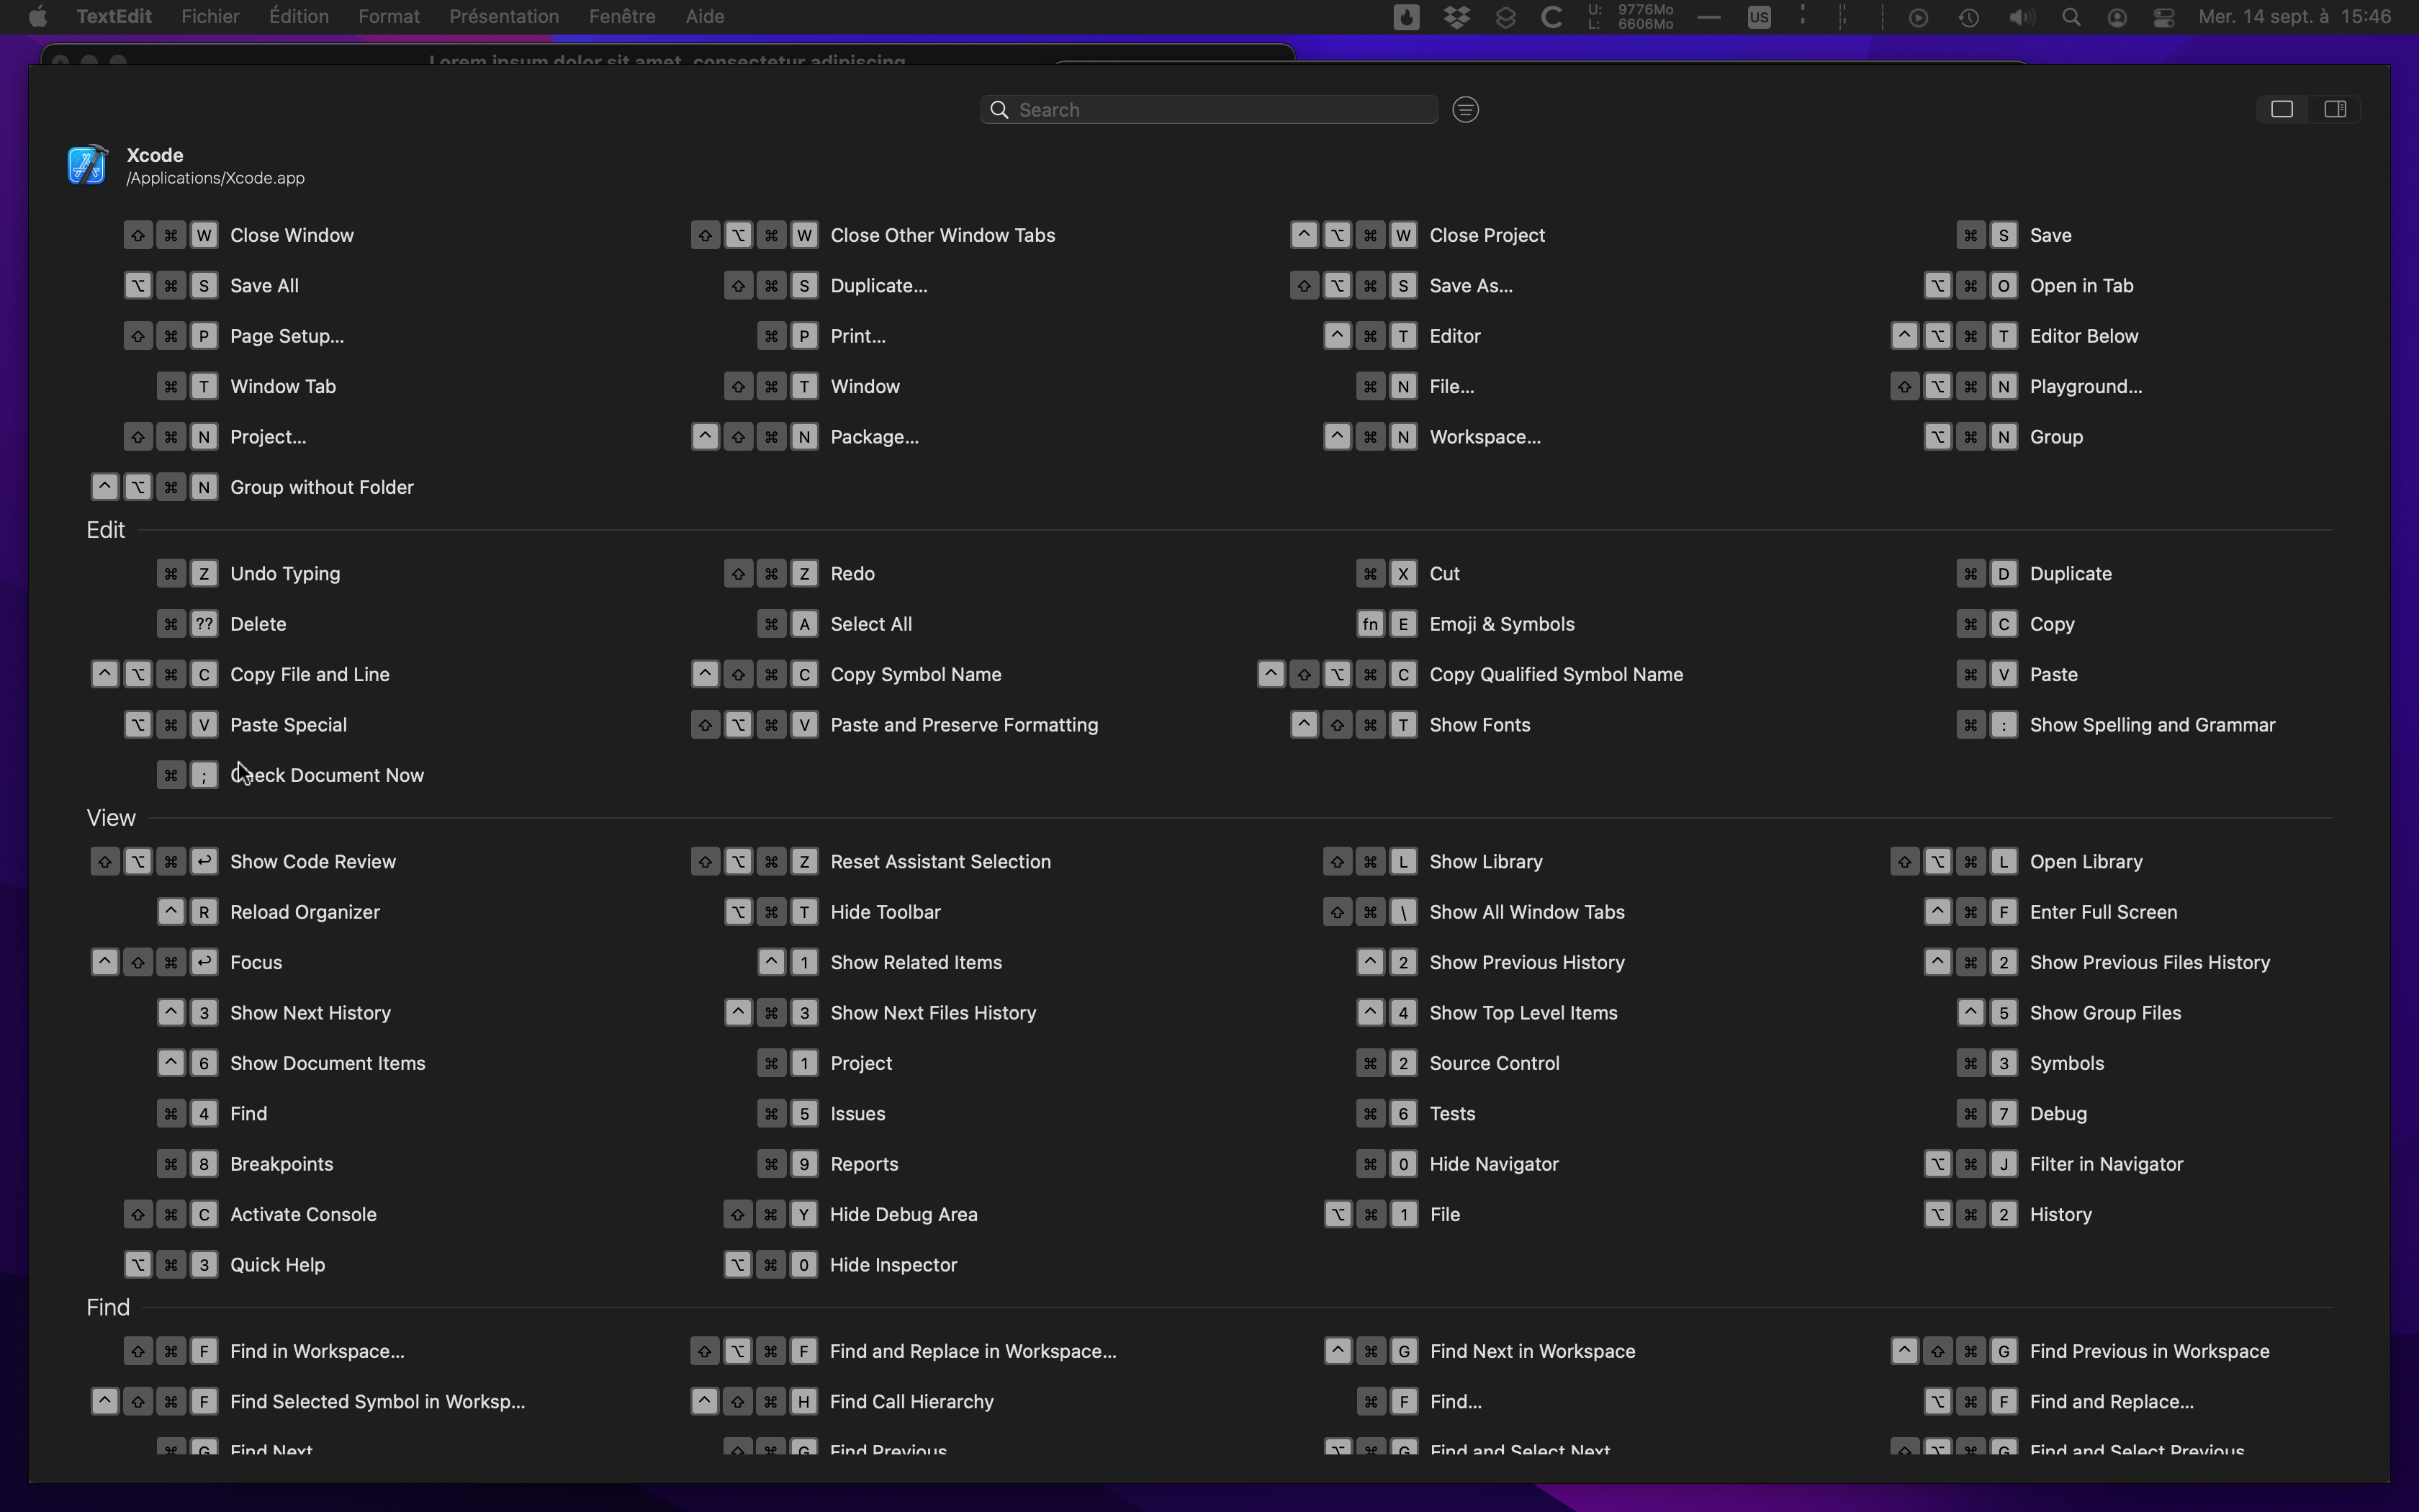
Task: Open the Édition menu
Action: click(x=299, y=17)
